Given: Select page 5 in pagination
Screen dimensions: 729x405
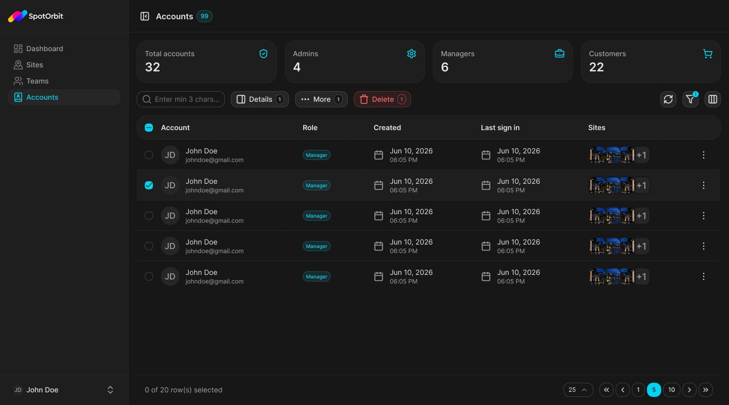Looking at the screenshot, I should pyautogui.click(x=654, y=390).
